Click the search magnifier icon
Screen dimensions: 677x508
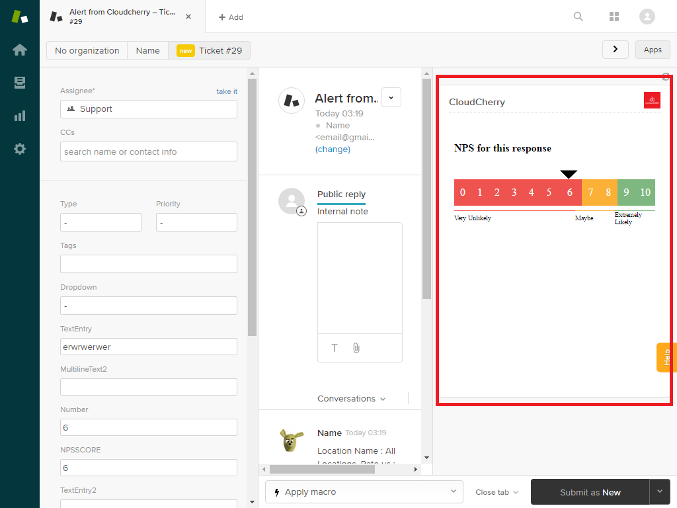pos(578,17)
